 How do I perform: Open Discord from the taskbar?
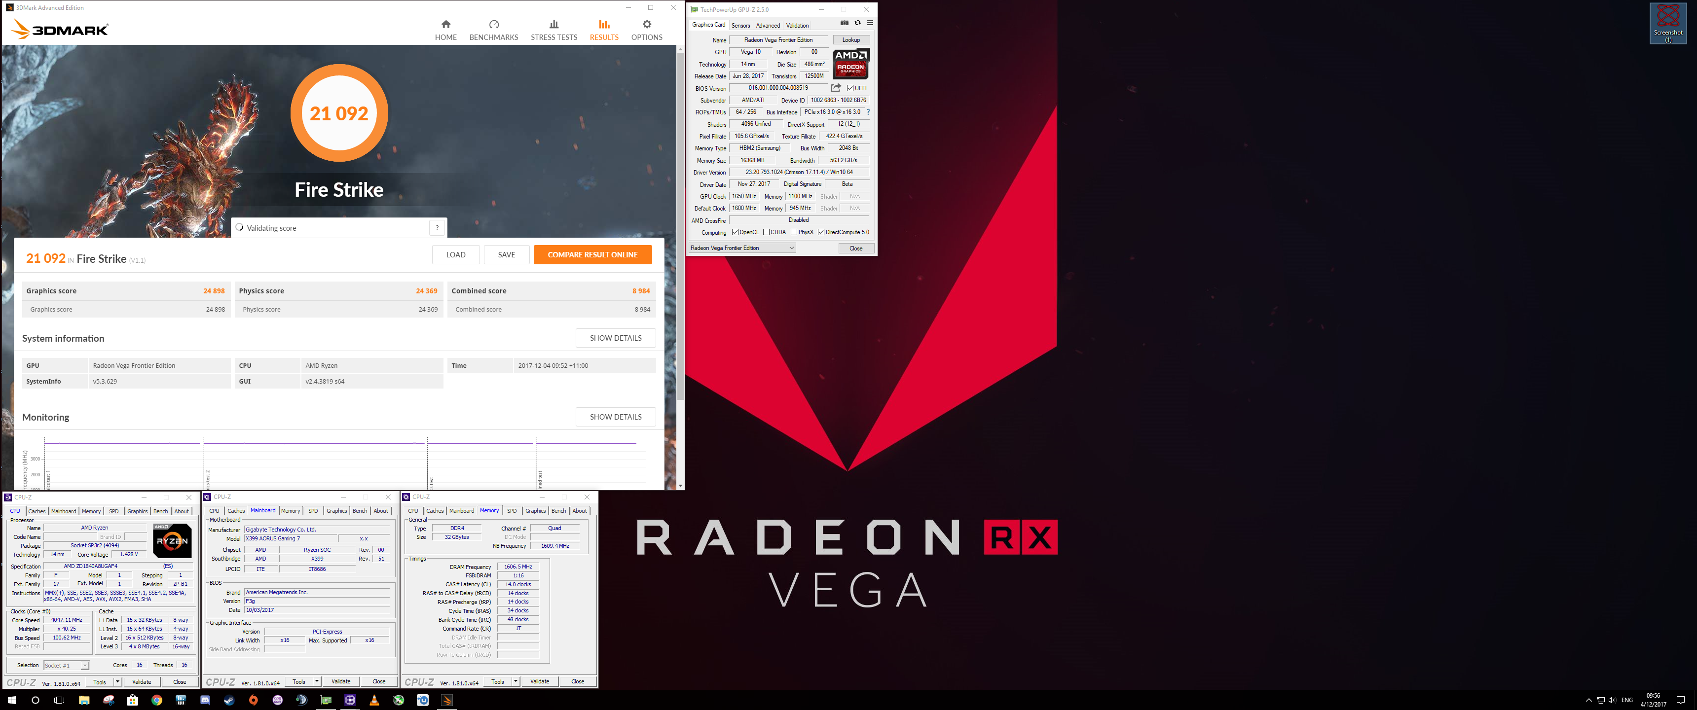pos(205,700)
